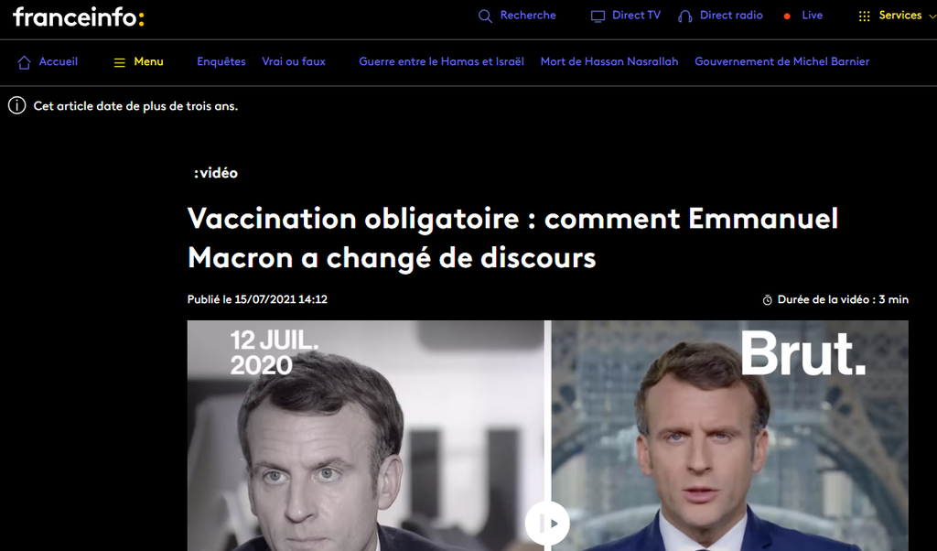Screen dimensions: 937x551
Task: Click the video duration clock icon
Action: click(768, 300)
